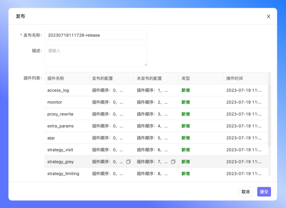Select the access_log plugin row

click(66, 90)
